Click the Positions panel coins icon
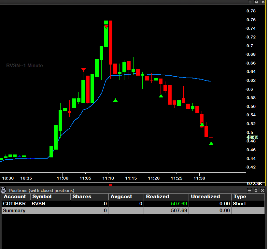268x249 pixels. click(3, 190)
